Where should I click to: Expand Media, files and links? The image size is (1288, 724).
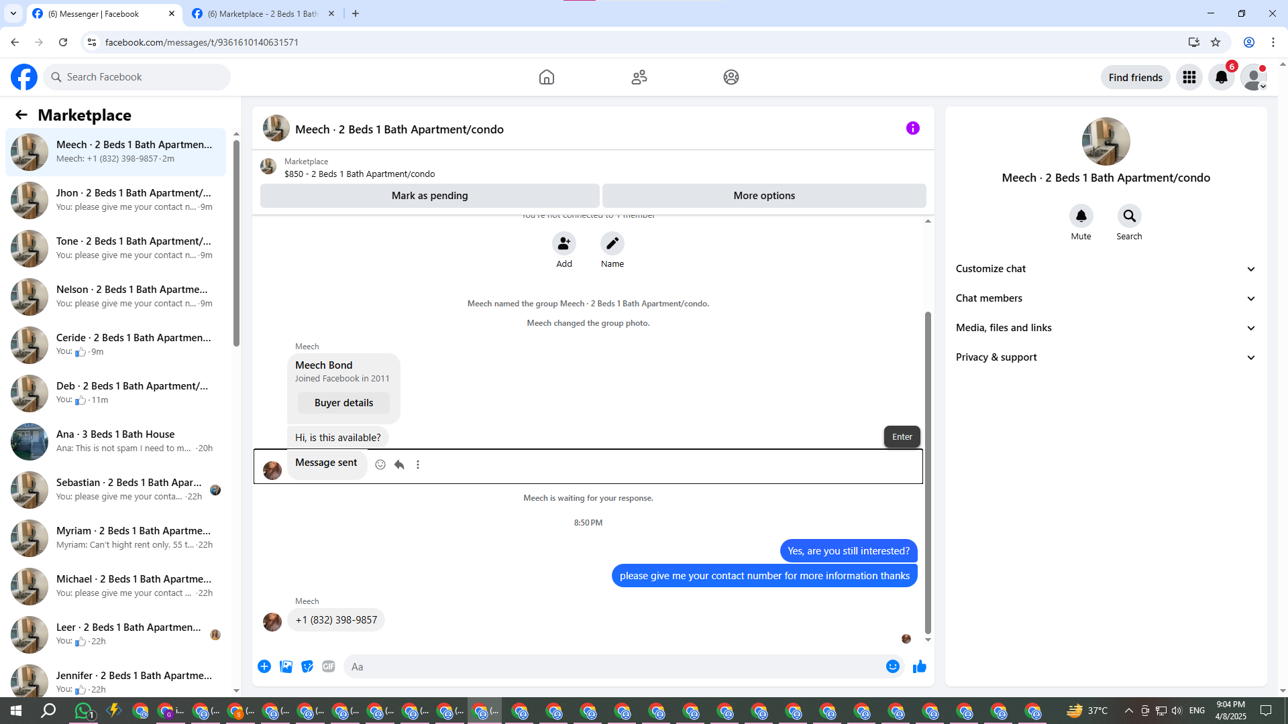pyautogui.click(x=1106, y=328)
